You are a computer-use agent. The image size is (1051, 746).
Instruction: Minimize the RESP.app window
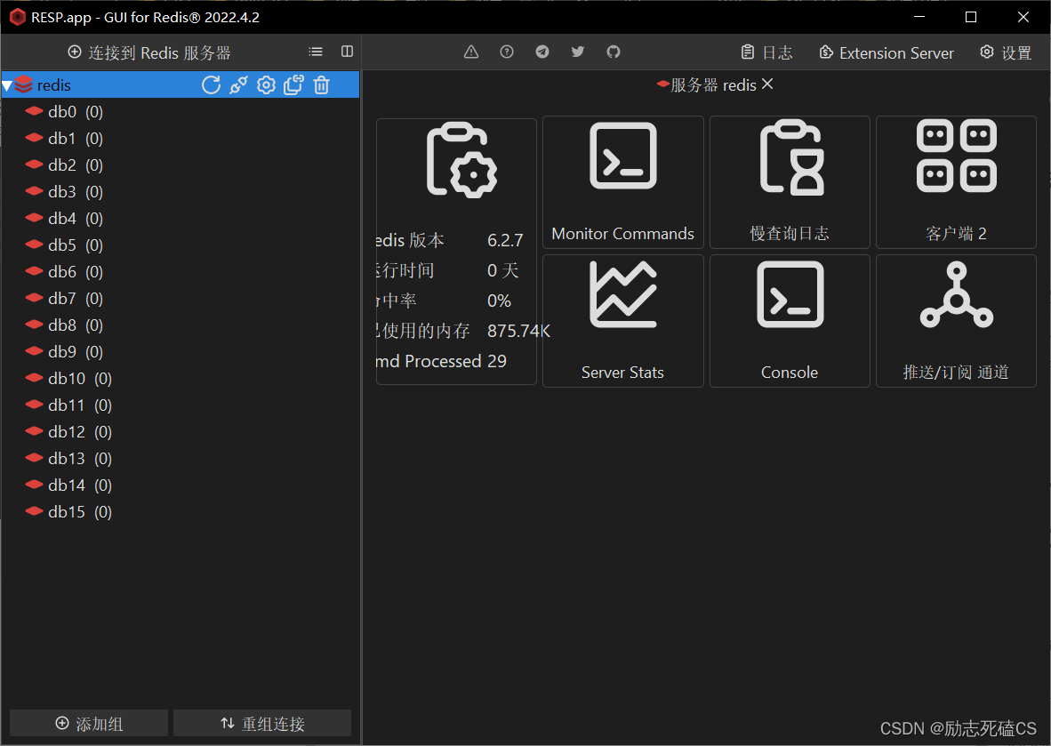click(919, 17)
